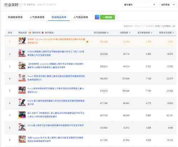
Task: Open the rank 4 Pouch product title link
Action: (x=56, y=78)
